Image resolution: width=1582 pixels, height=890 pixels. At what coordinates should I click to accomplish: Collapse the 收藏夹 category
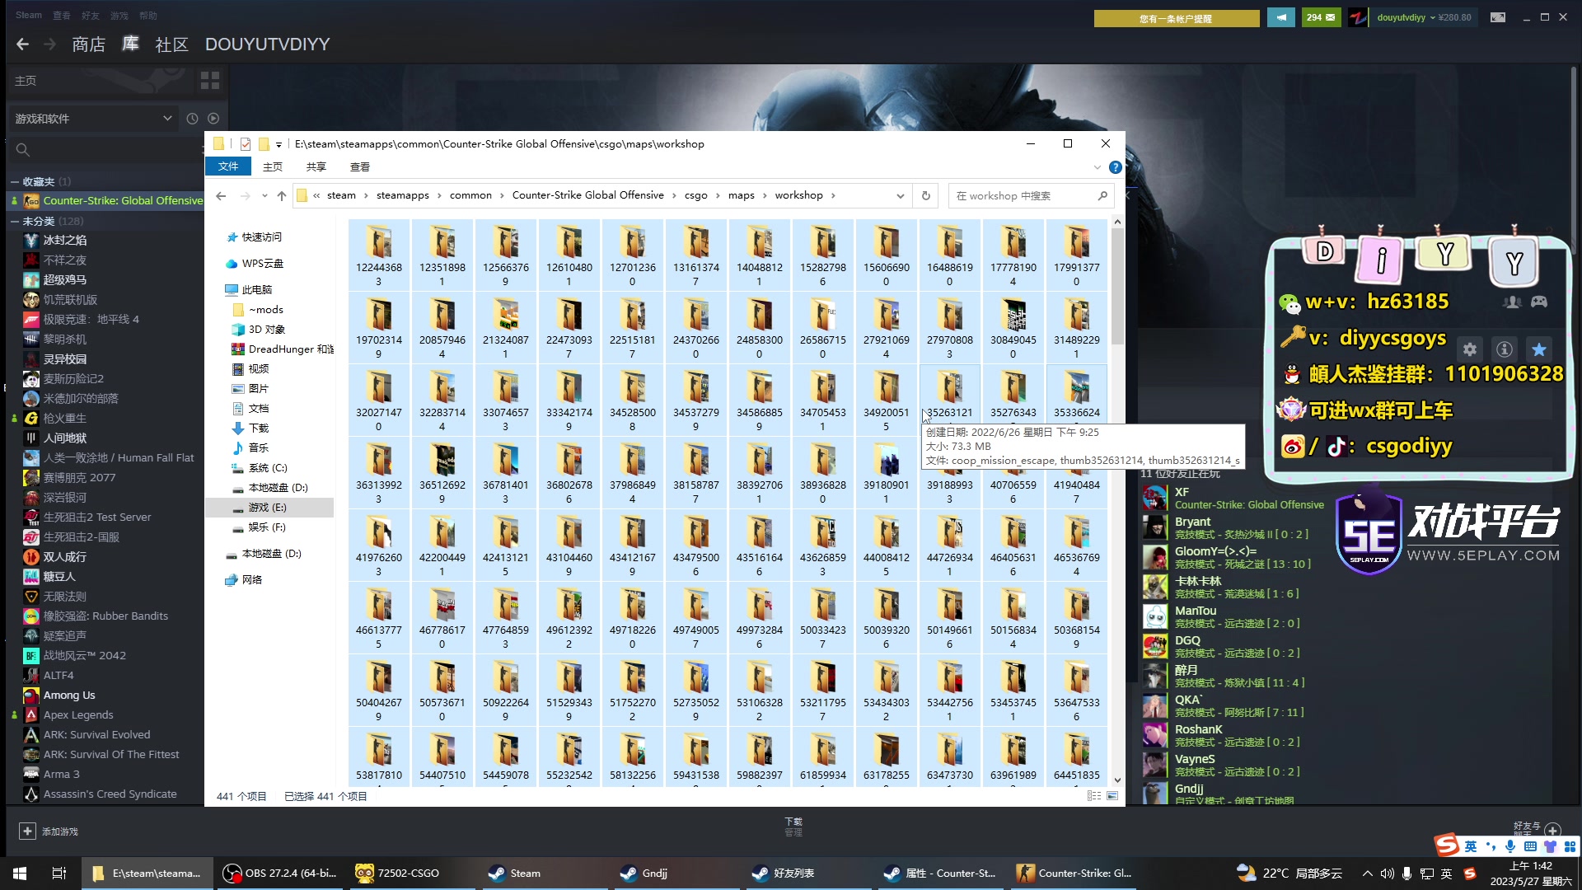point(15,182)
